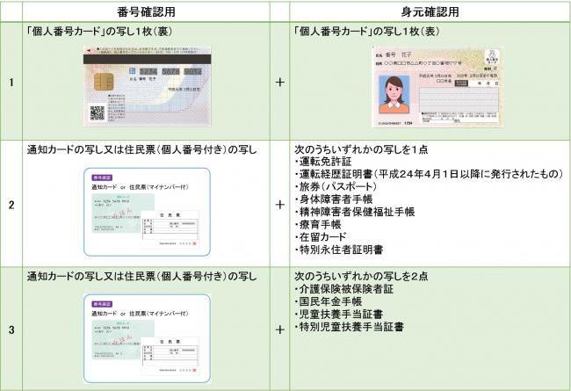The image size is (571, 391).
Task: Click the 児童扶養手当証書 list item
Action: [339, 314]
